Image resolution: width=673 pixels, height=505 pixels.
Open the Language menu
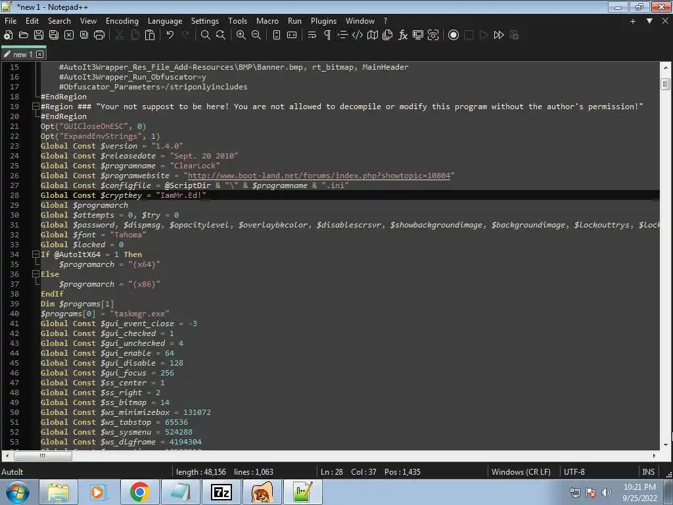click(x=165, y=20)
